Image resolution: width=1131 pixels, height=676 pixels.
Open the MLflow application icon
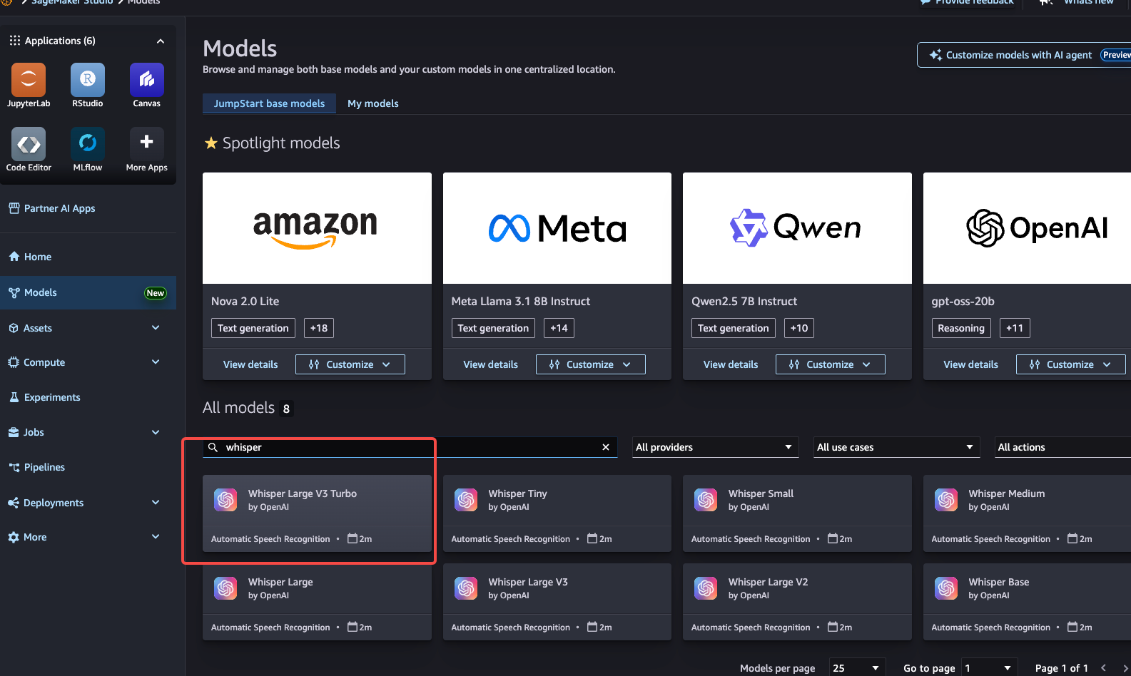pos(87,144)
